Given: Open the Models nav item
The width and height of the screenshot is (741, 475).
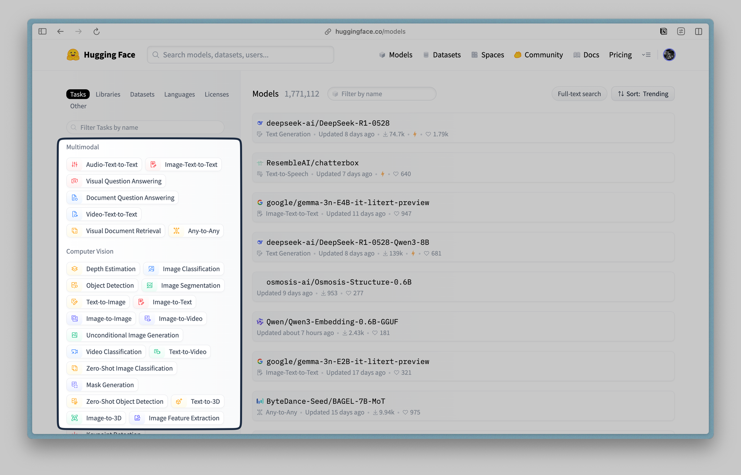Looking at the screenshot, I should pyautogui.click(x=396, y=55).
